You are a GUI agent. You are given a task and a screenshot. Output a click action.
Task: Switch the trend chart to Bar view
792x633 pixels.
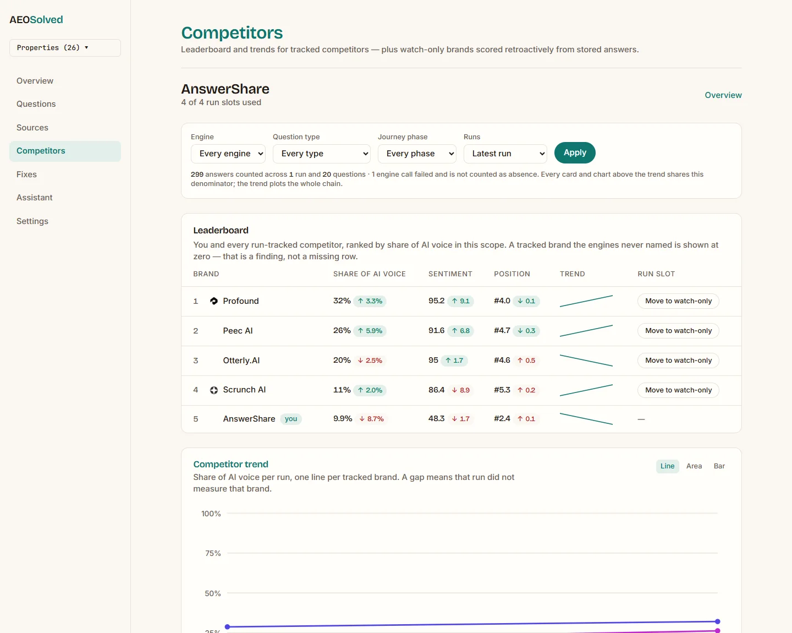(719, 466)
